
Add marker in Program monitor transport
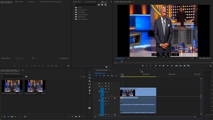[x=143, y=66]
